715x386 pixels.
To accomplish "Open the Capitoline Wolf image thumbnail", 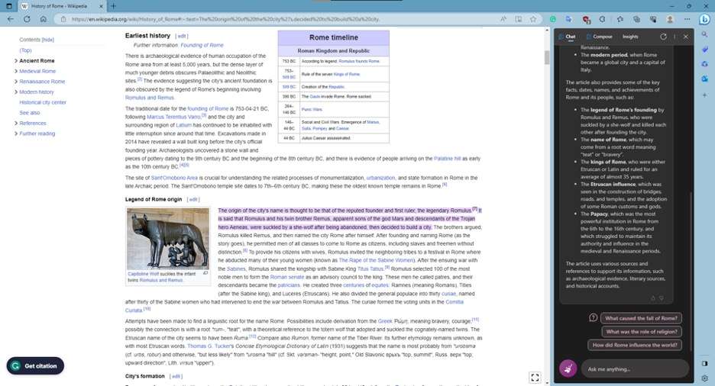I will tap(168, 239).
